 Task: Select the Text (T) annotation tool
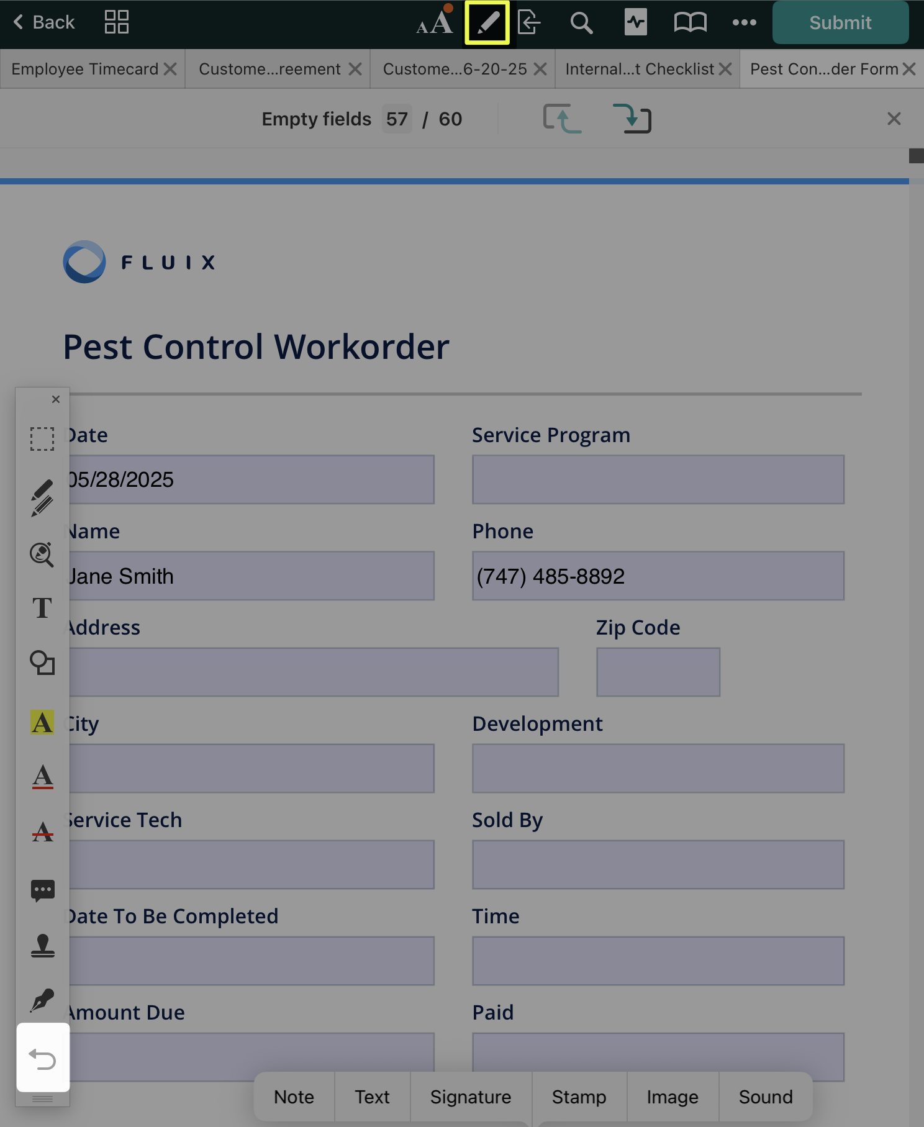pos(42,608)
